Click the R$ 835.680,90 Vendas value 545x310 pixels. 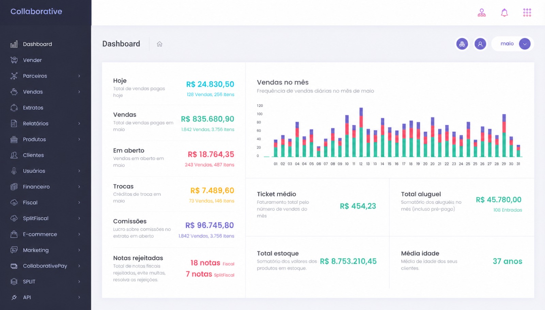point(207,119)
